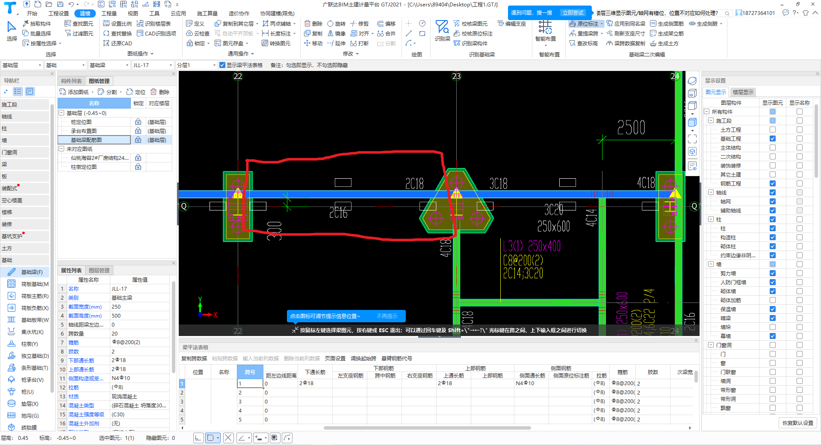The image size is (821, 445).
Task: Toggle 显示名称 checkbox for 构造柱
Action: pos(800,237)
